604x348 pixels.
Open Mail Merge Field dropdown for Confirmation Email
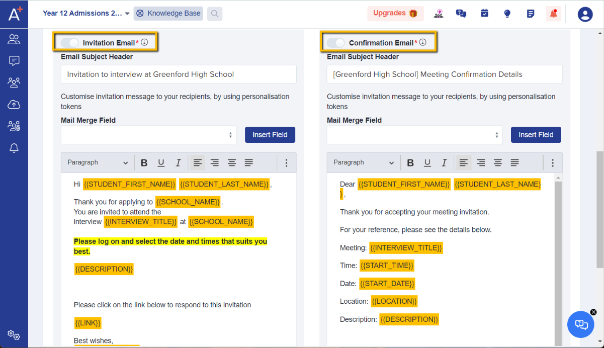(415, 135)
